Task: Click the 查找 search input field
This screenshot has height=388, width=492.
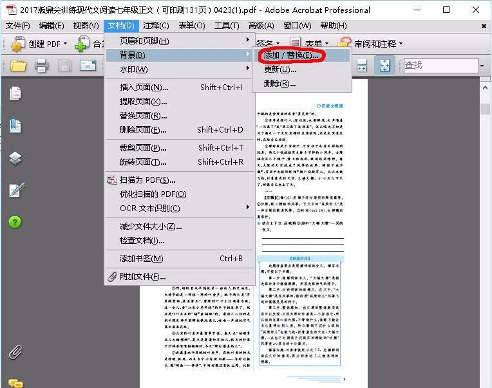Action: pos(441,66)
